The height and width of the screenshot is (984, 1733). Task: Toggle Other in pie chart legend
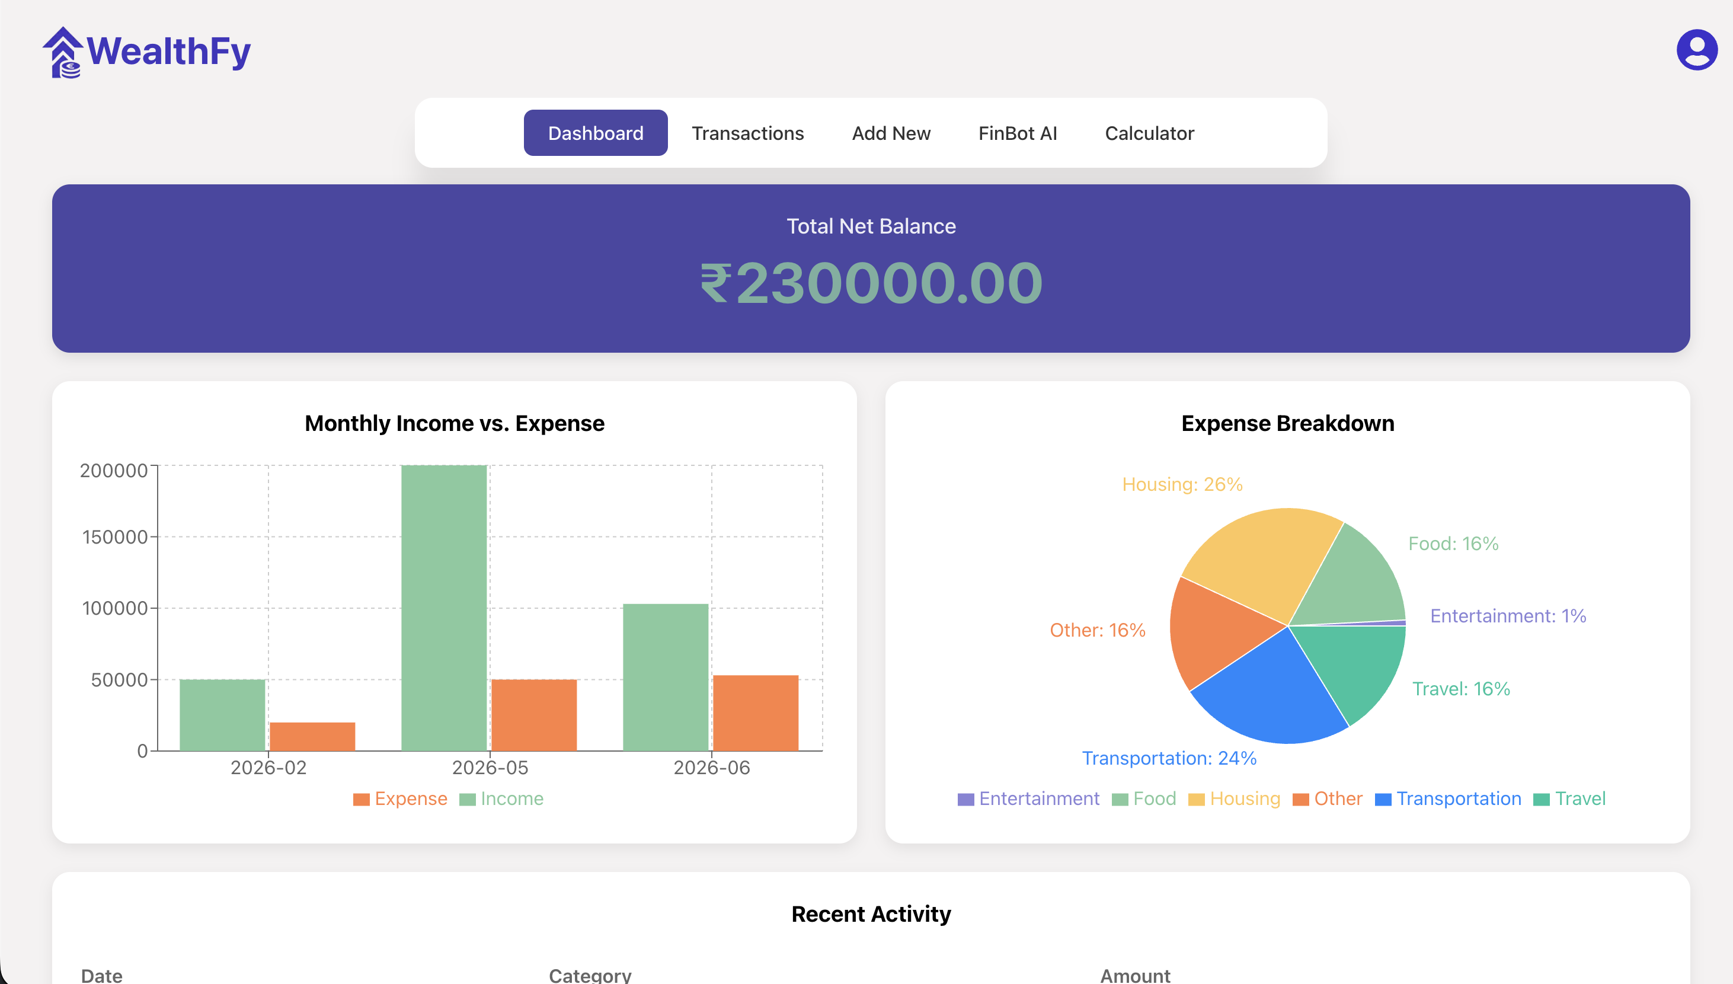pos(1328,799)
